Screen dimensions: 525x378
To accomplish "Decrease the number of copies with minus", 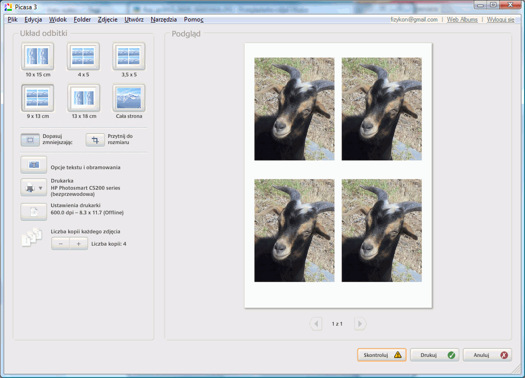I will coord(60,244).
